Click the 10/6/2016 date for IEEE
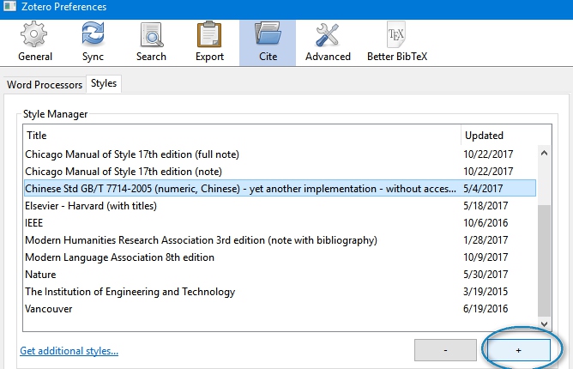Image resolution: width=573 pixels, height=369 pixels. pos(486,223)
